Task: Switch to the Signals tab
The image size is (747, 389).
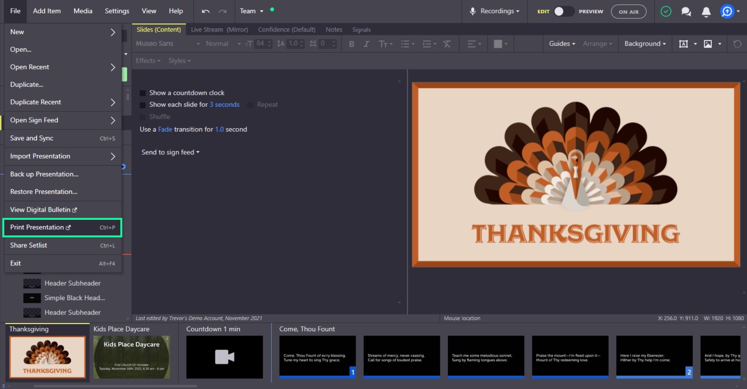Action: [361, 30]
